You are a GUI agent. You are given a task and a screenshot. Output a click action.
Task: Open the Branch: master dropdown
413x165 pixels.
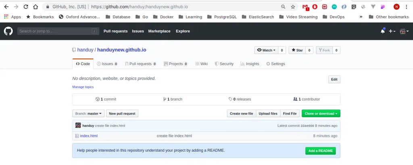pos(88,114)
